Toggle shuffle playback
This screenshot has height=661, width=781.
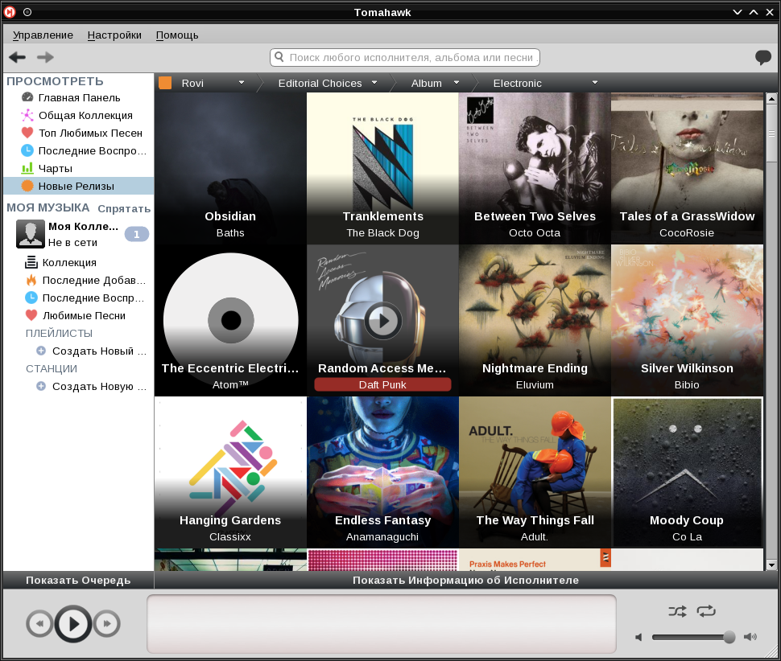(677, 611)
